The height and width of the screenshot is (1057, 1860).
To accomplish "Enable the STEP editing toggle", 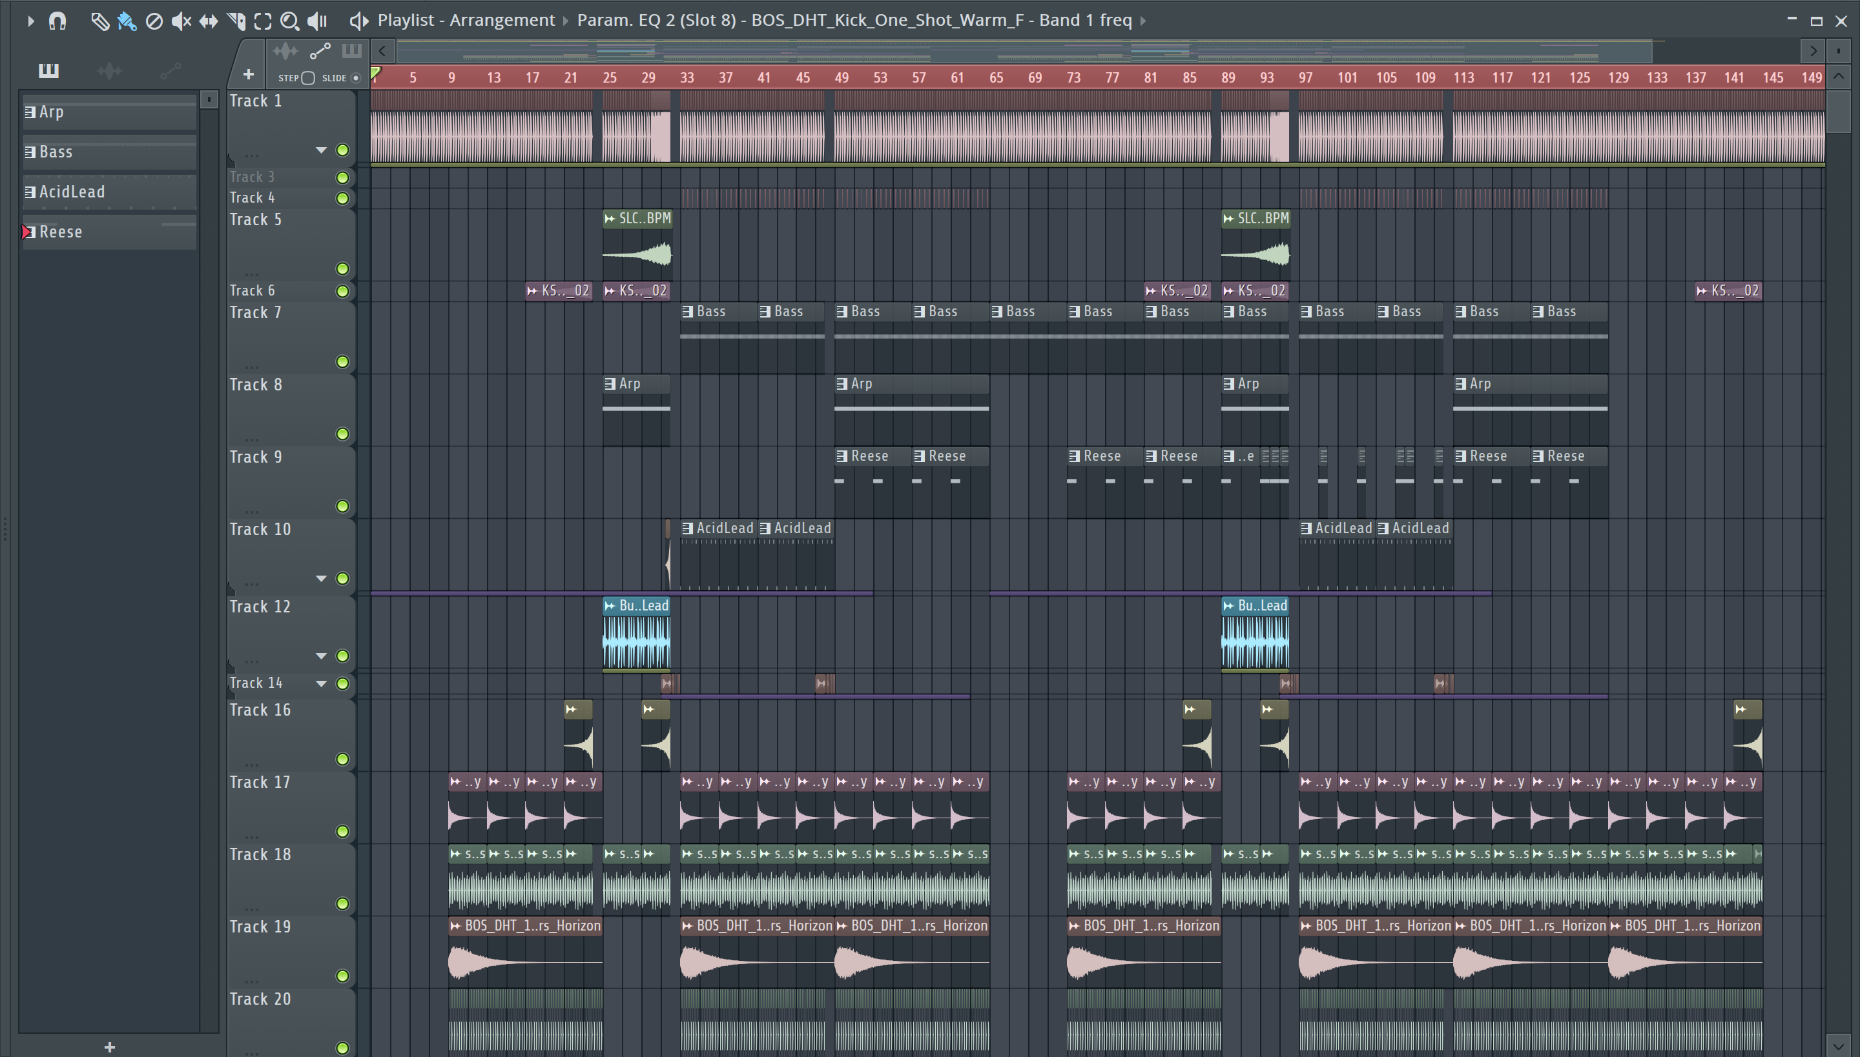I will (x=308, y=77).
